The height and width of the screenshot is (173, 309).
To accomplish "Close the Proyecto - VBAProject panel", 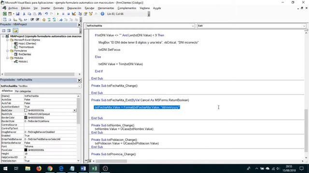I will coord(79,25).
